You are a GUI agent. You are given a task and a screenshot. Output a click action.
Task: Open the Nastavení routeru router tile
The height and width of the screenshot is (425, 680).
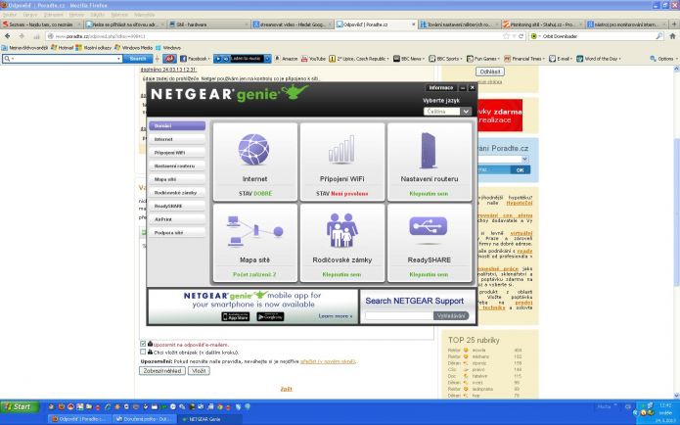(x=430, y=162)
